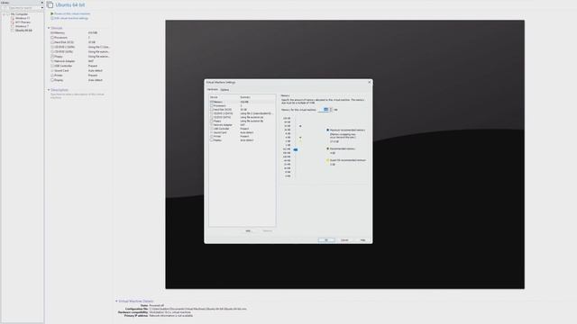This screenshot has width=577, height=324.
Task: Click Power on this virtual machine link
Action: pos(72,13)
